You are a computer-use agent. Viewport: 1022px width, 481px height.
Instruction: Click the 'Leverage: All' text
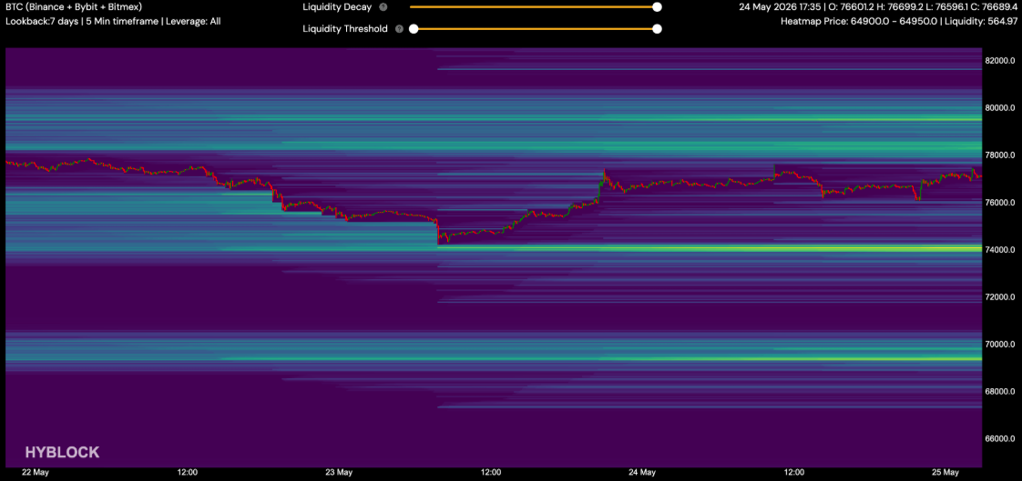[x=194, y=21]
